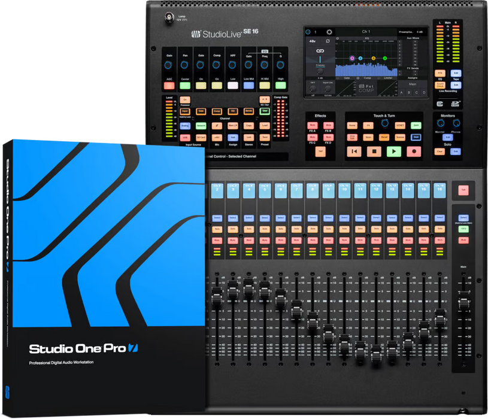Mute effect FX A

(313, 125)
